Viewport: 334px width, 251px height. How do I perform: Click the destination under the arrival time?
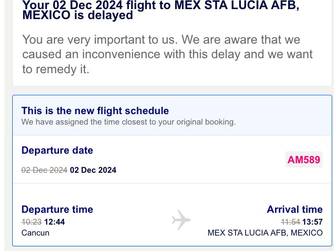[265, 233]
